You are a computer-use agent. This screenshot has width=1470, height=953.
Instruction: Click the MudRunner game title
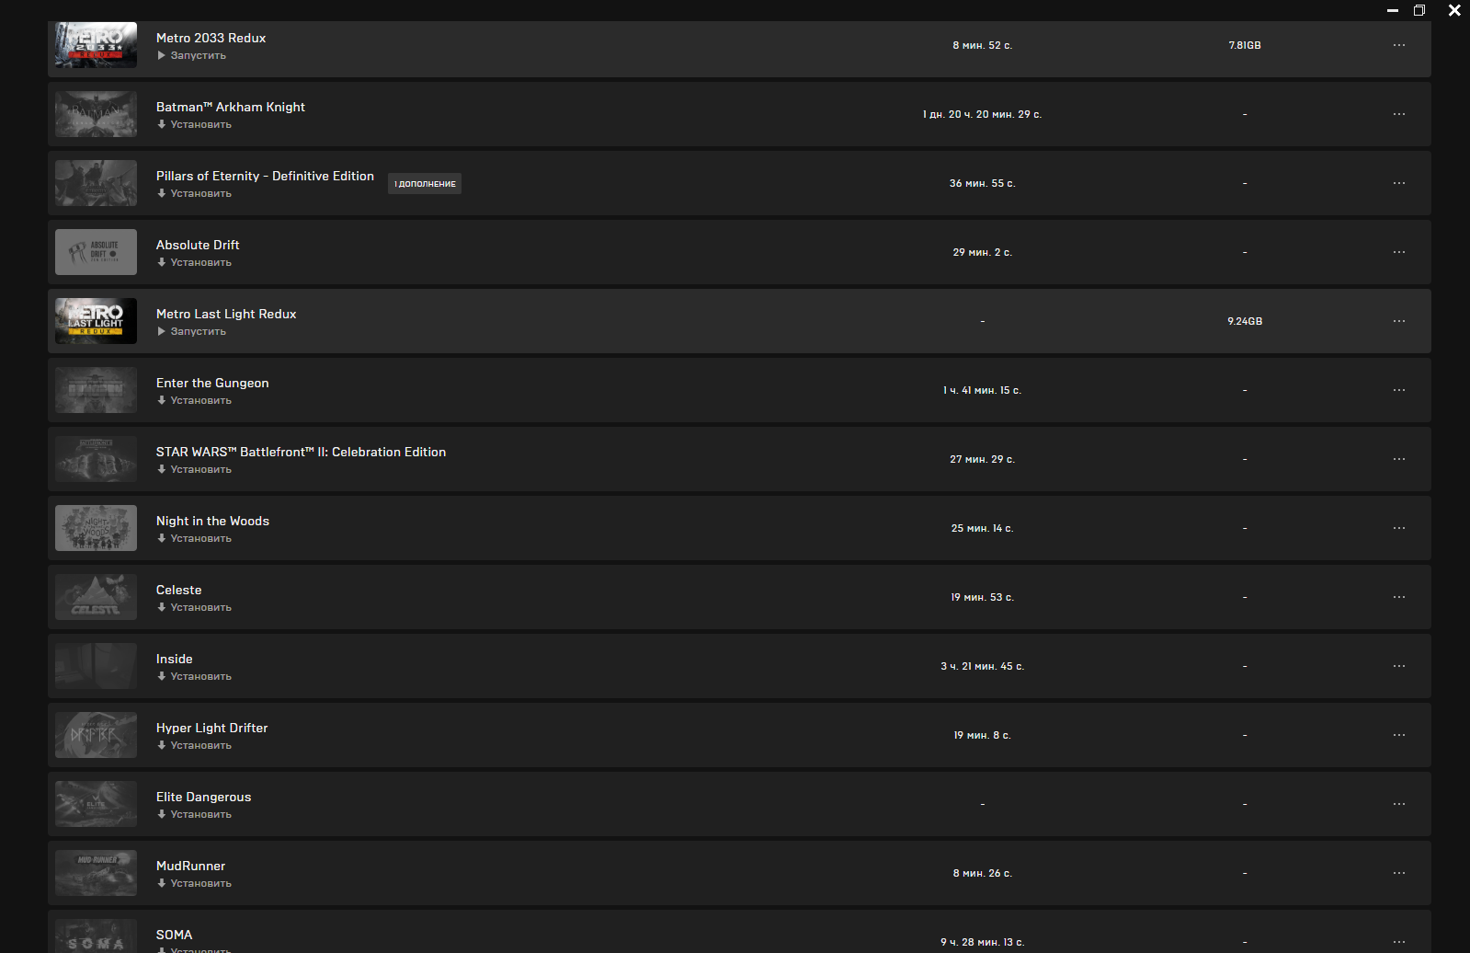tap(190, 866)
